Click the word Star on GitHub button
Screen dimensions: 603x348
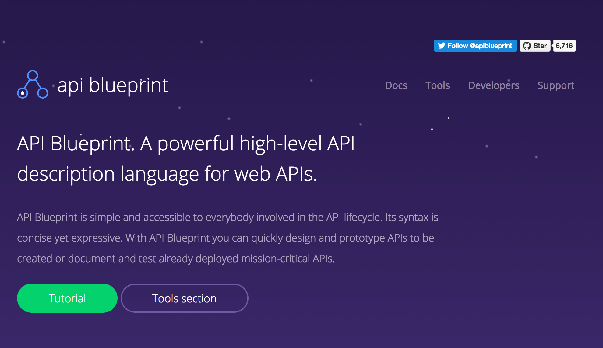coord(540,46)
